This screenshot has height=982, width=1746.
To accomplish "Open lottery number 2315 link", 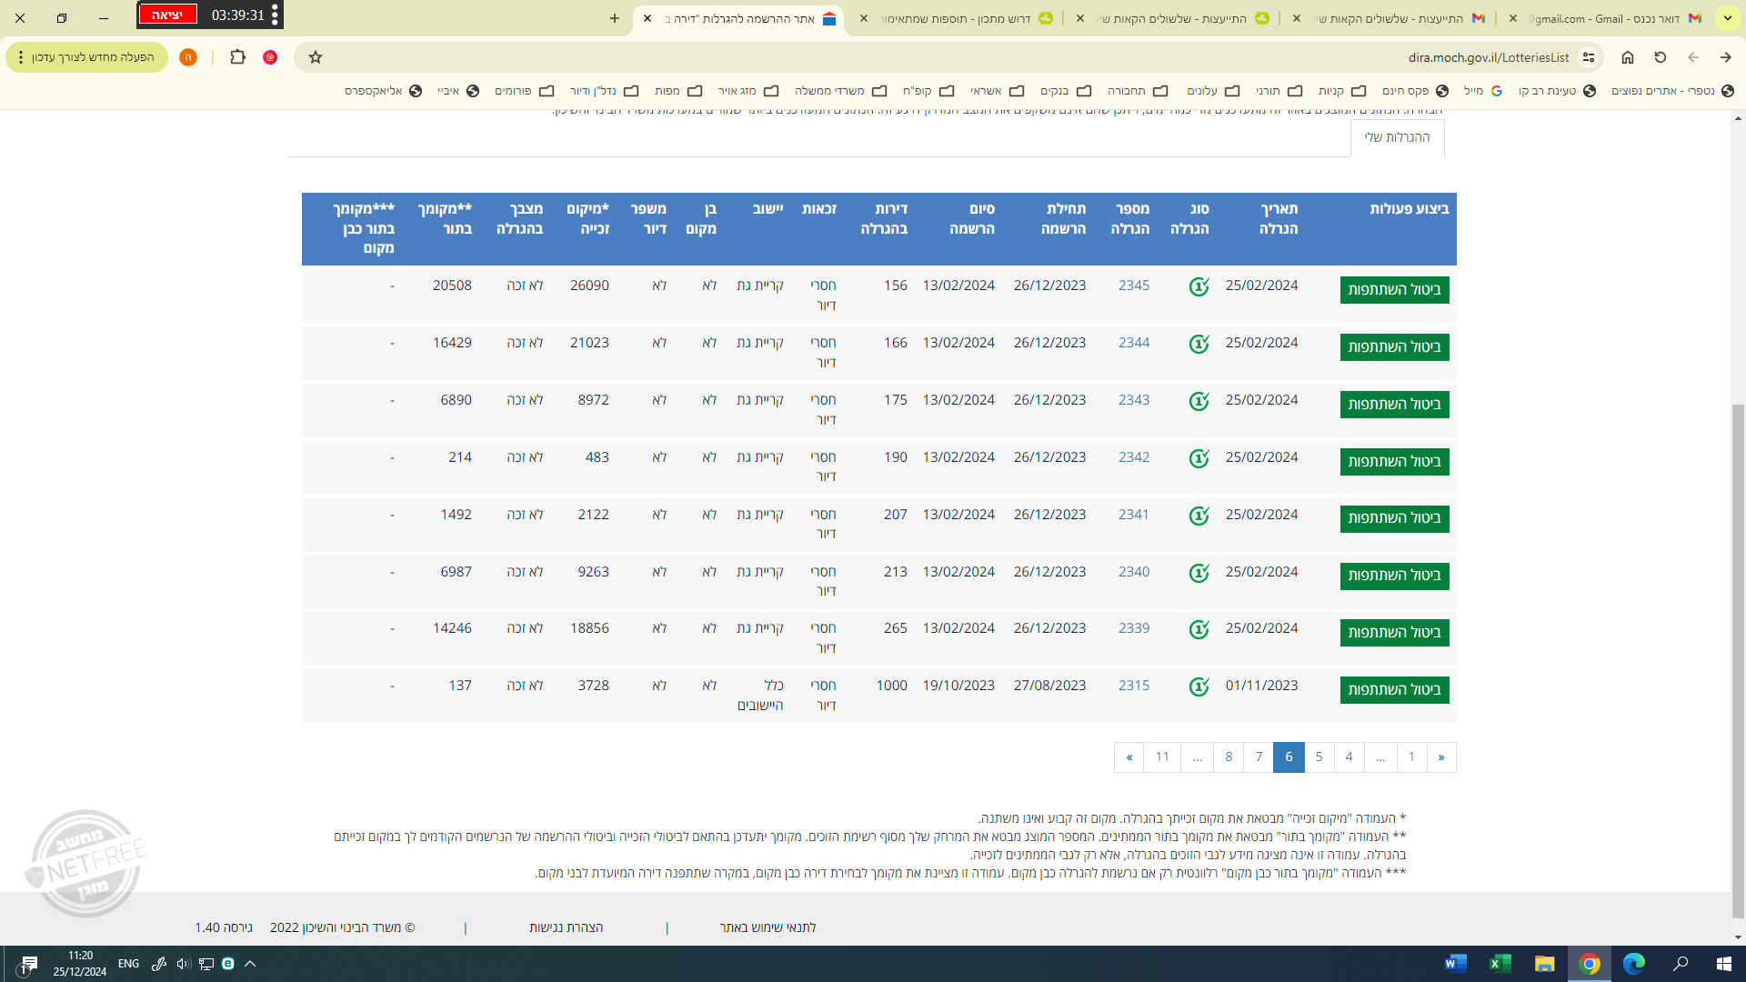I will tap(1133, 686).
